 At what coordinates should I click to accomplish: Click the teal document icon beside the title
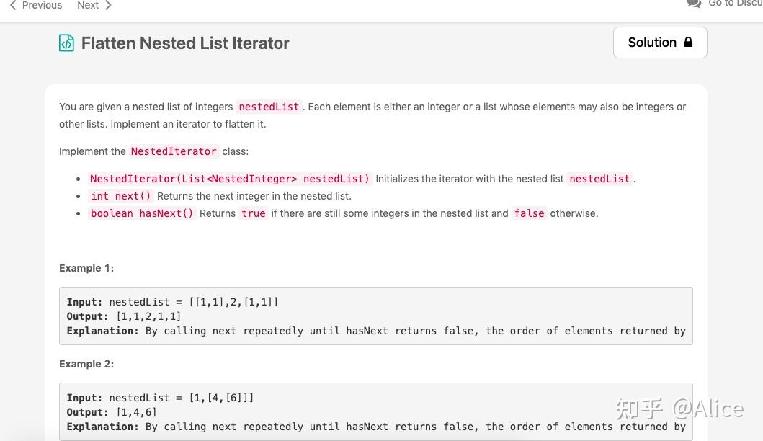point(66,43)
